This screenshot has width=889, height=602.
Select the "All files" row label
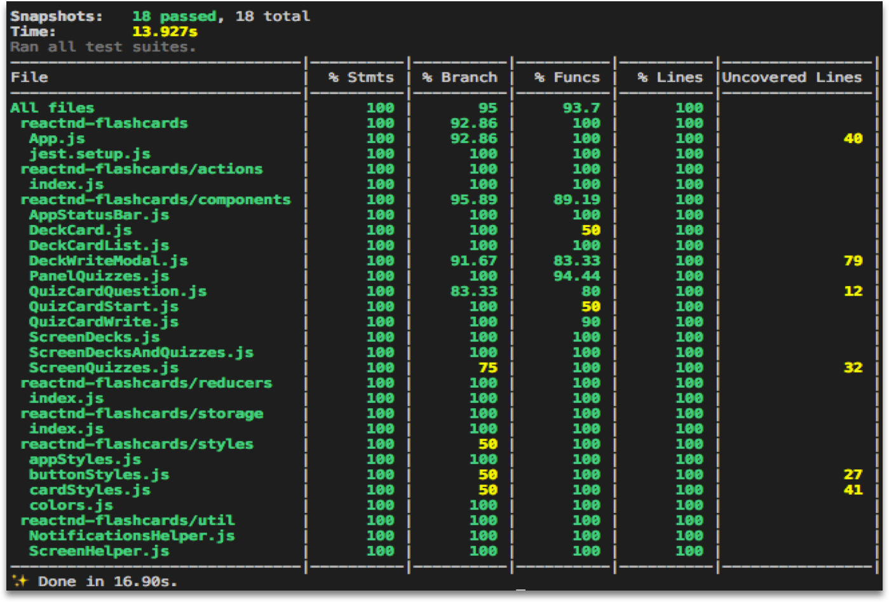(52, 108)
